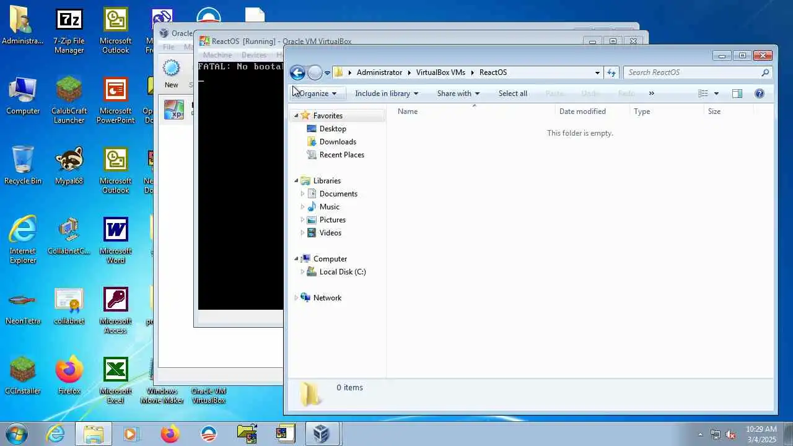793x446 pixels.
Task: Open Firefox from the taskbar
Action: pyautogui.click(x=170, y=434)
